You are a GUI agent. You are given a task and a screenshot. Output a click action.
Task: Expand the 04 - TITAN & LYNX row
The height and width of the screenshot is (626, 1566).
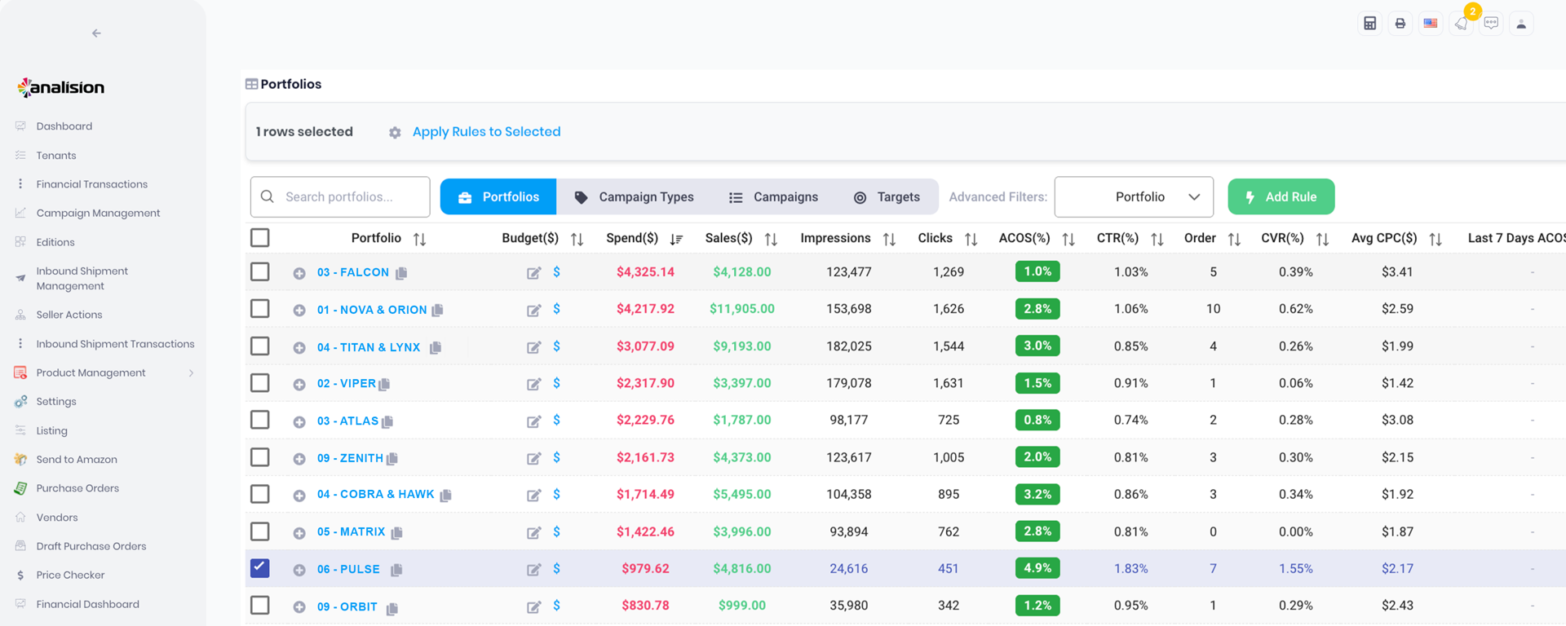coord(299,347)
